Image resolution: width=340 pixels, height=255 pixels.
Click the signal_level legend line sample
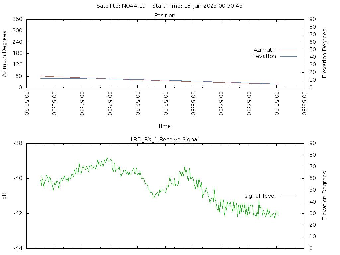(289, 196)
